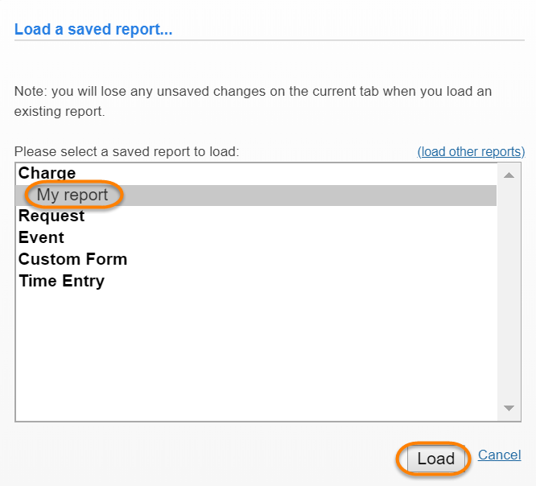
Task: Click the Load button
Action: (x=435, y=459)
